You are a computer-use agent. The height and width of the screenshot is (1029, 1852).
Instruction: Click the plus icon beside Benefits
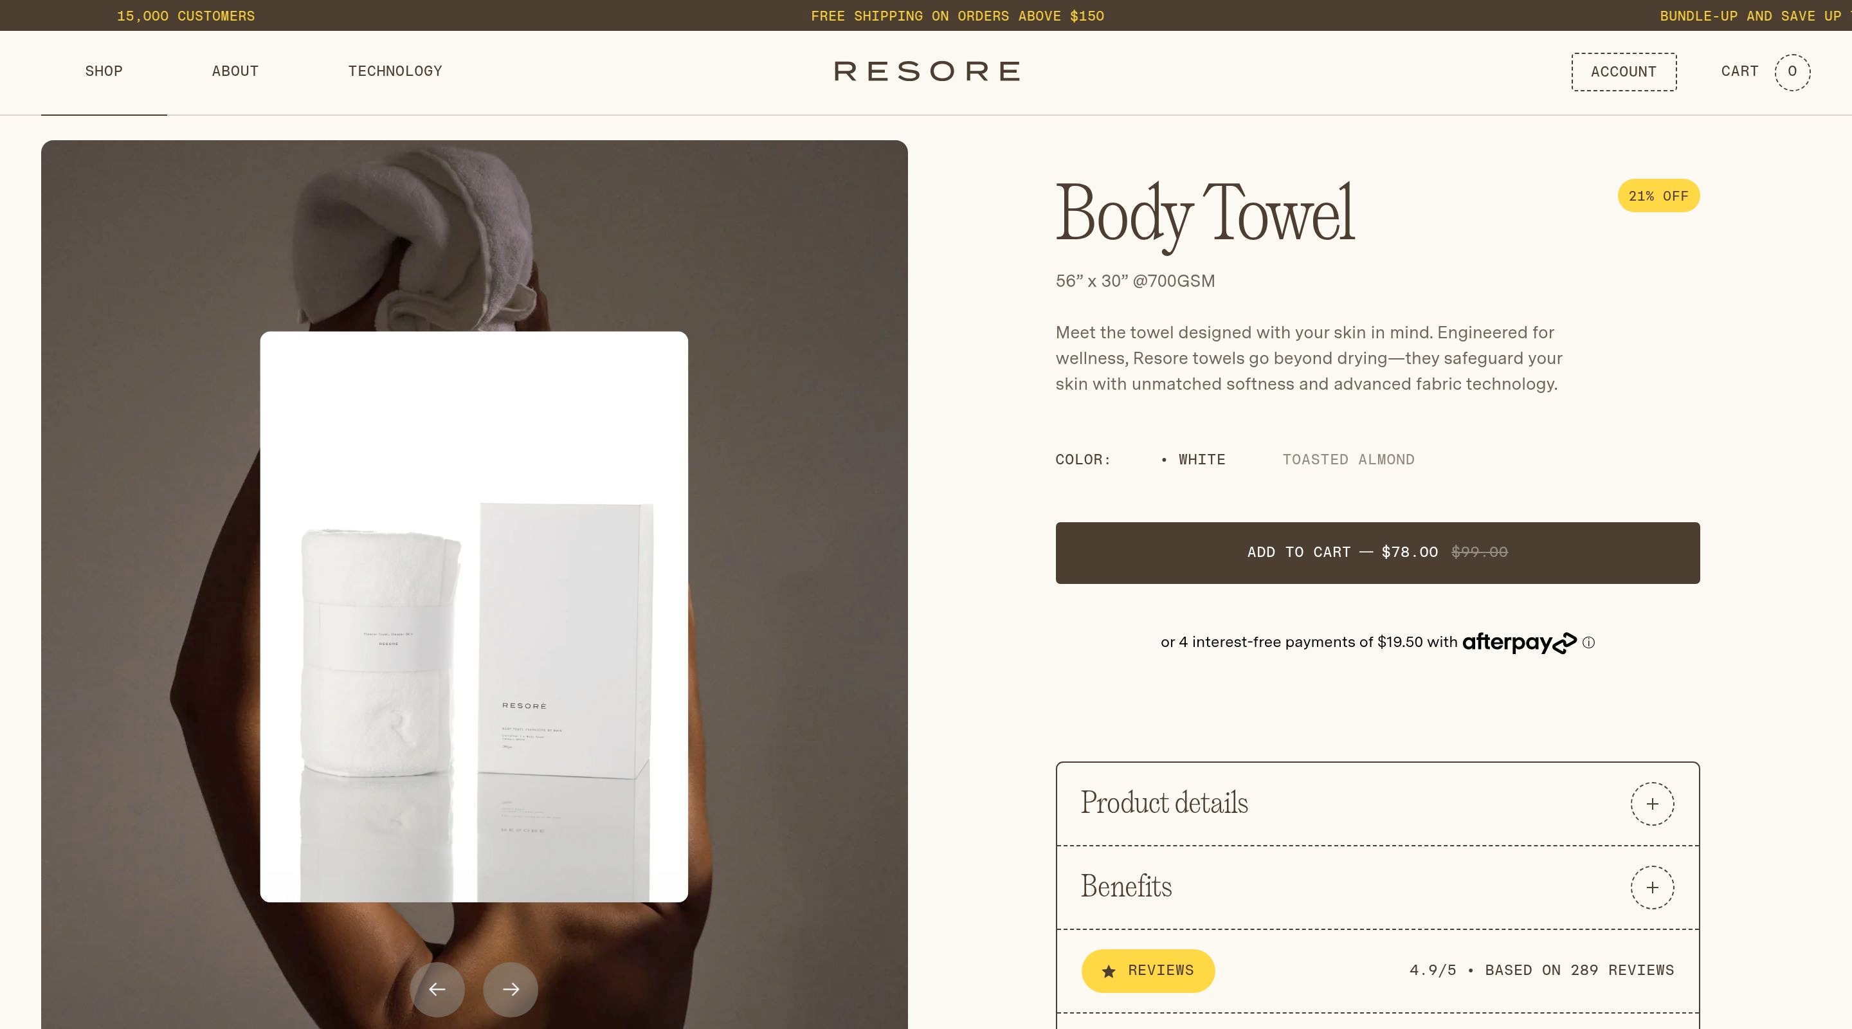[x=1652, y=888]
